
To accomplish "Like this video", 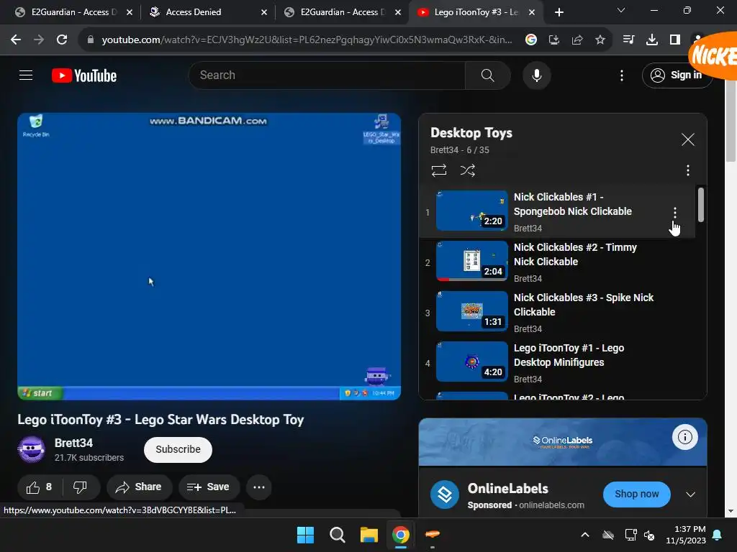I will [39, 487].
